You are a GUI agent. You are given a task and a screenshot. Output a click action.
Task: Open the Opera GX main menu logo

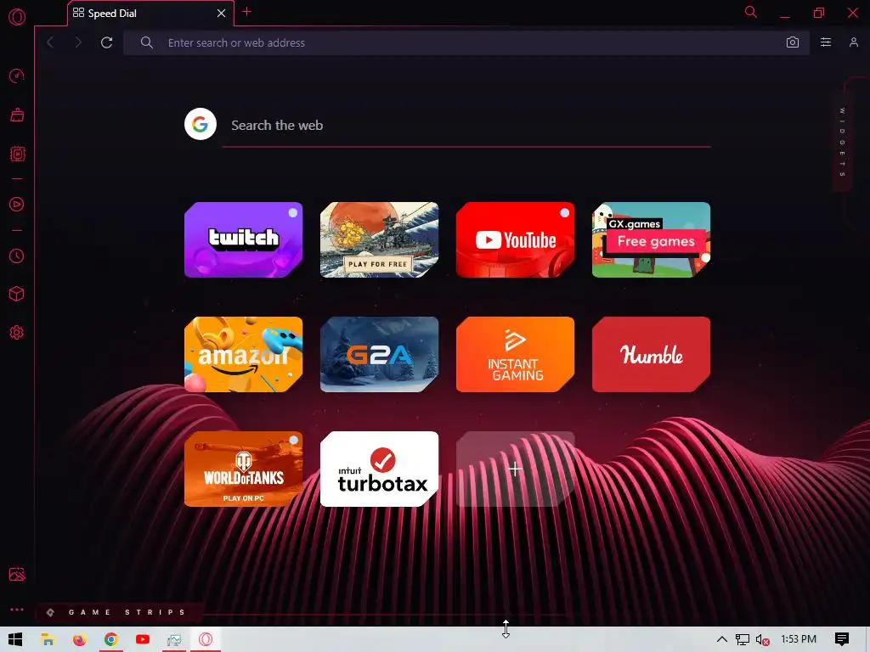[x=17, y=17]
